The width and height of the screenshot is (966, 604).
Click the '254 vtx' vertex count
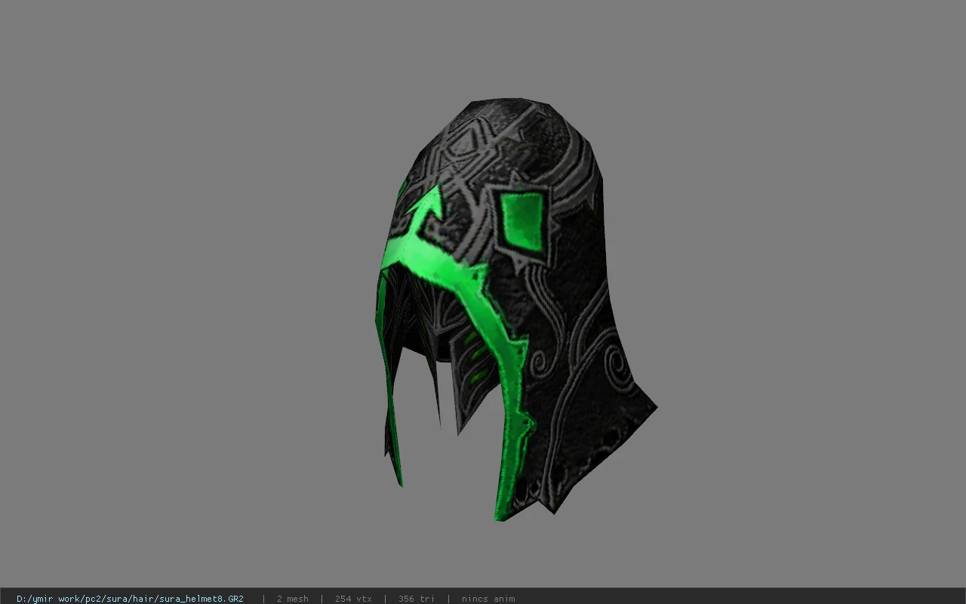point(353,599)
